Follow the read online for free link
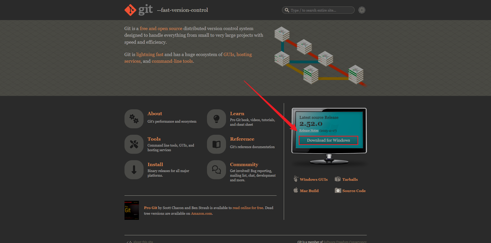The image size is (491, 243). (x=248, y=208)
